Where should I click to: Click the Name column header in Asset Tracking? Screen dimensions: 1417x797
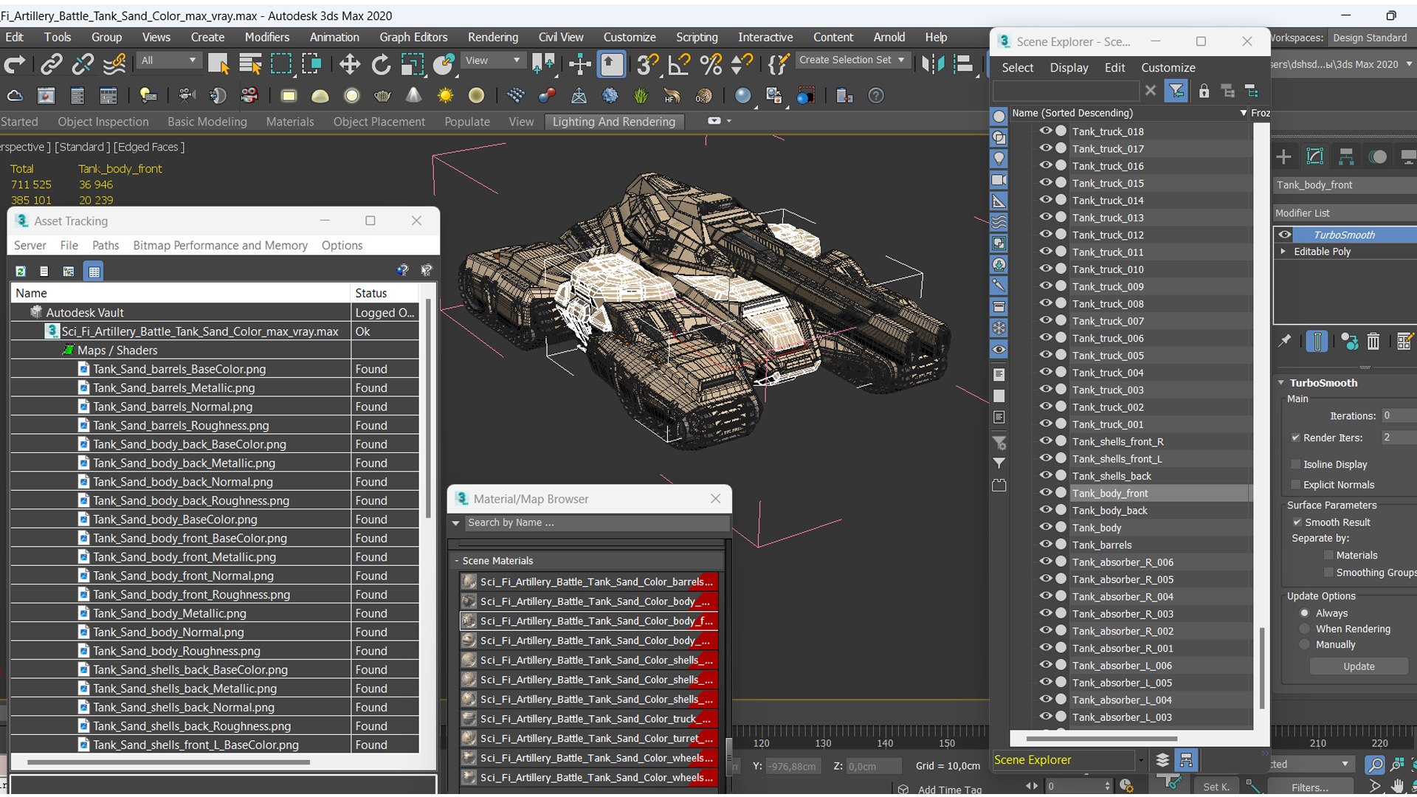coord(180,293)
